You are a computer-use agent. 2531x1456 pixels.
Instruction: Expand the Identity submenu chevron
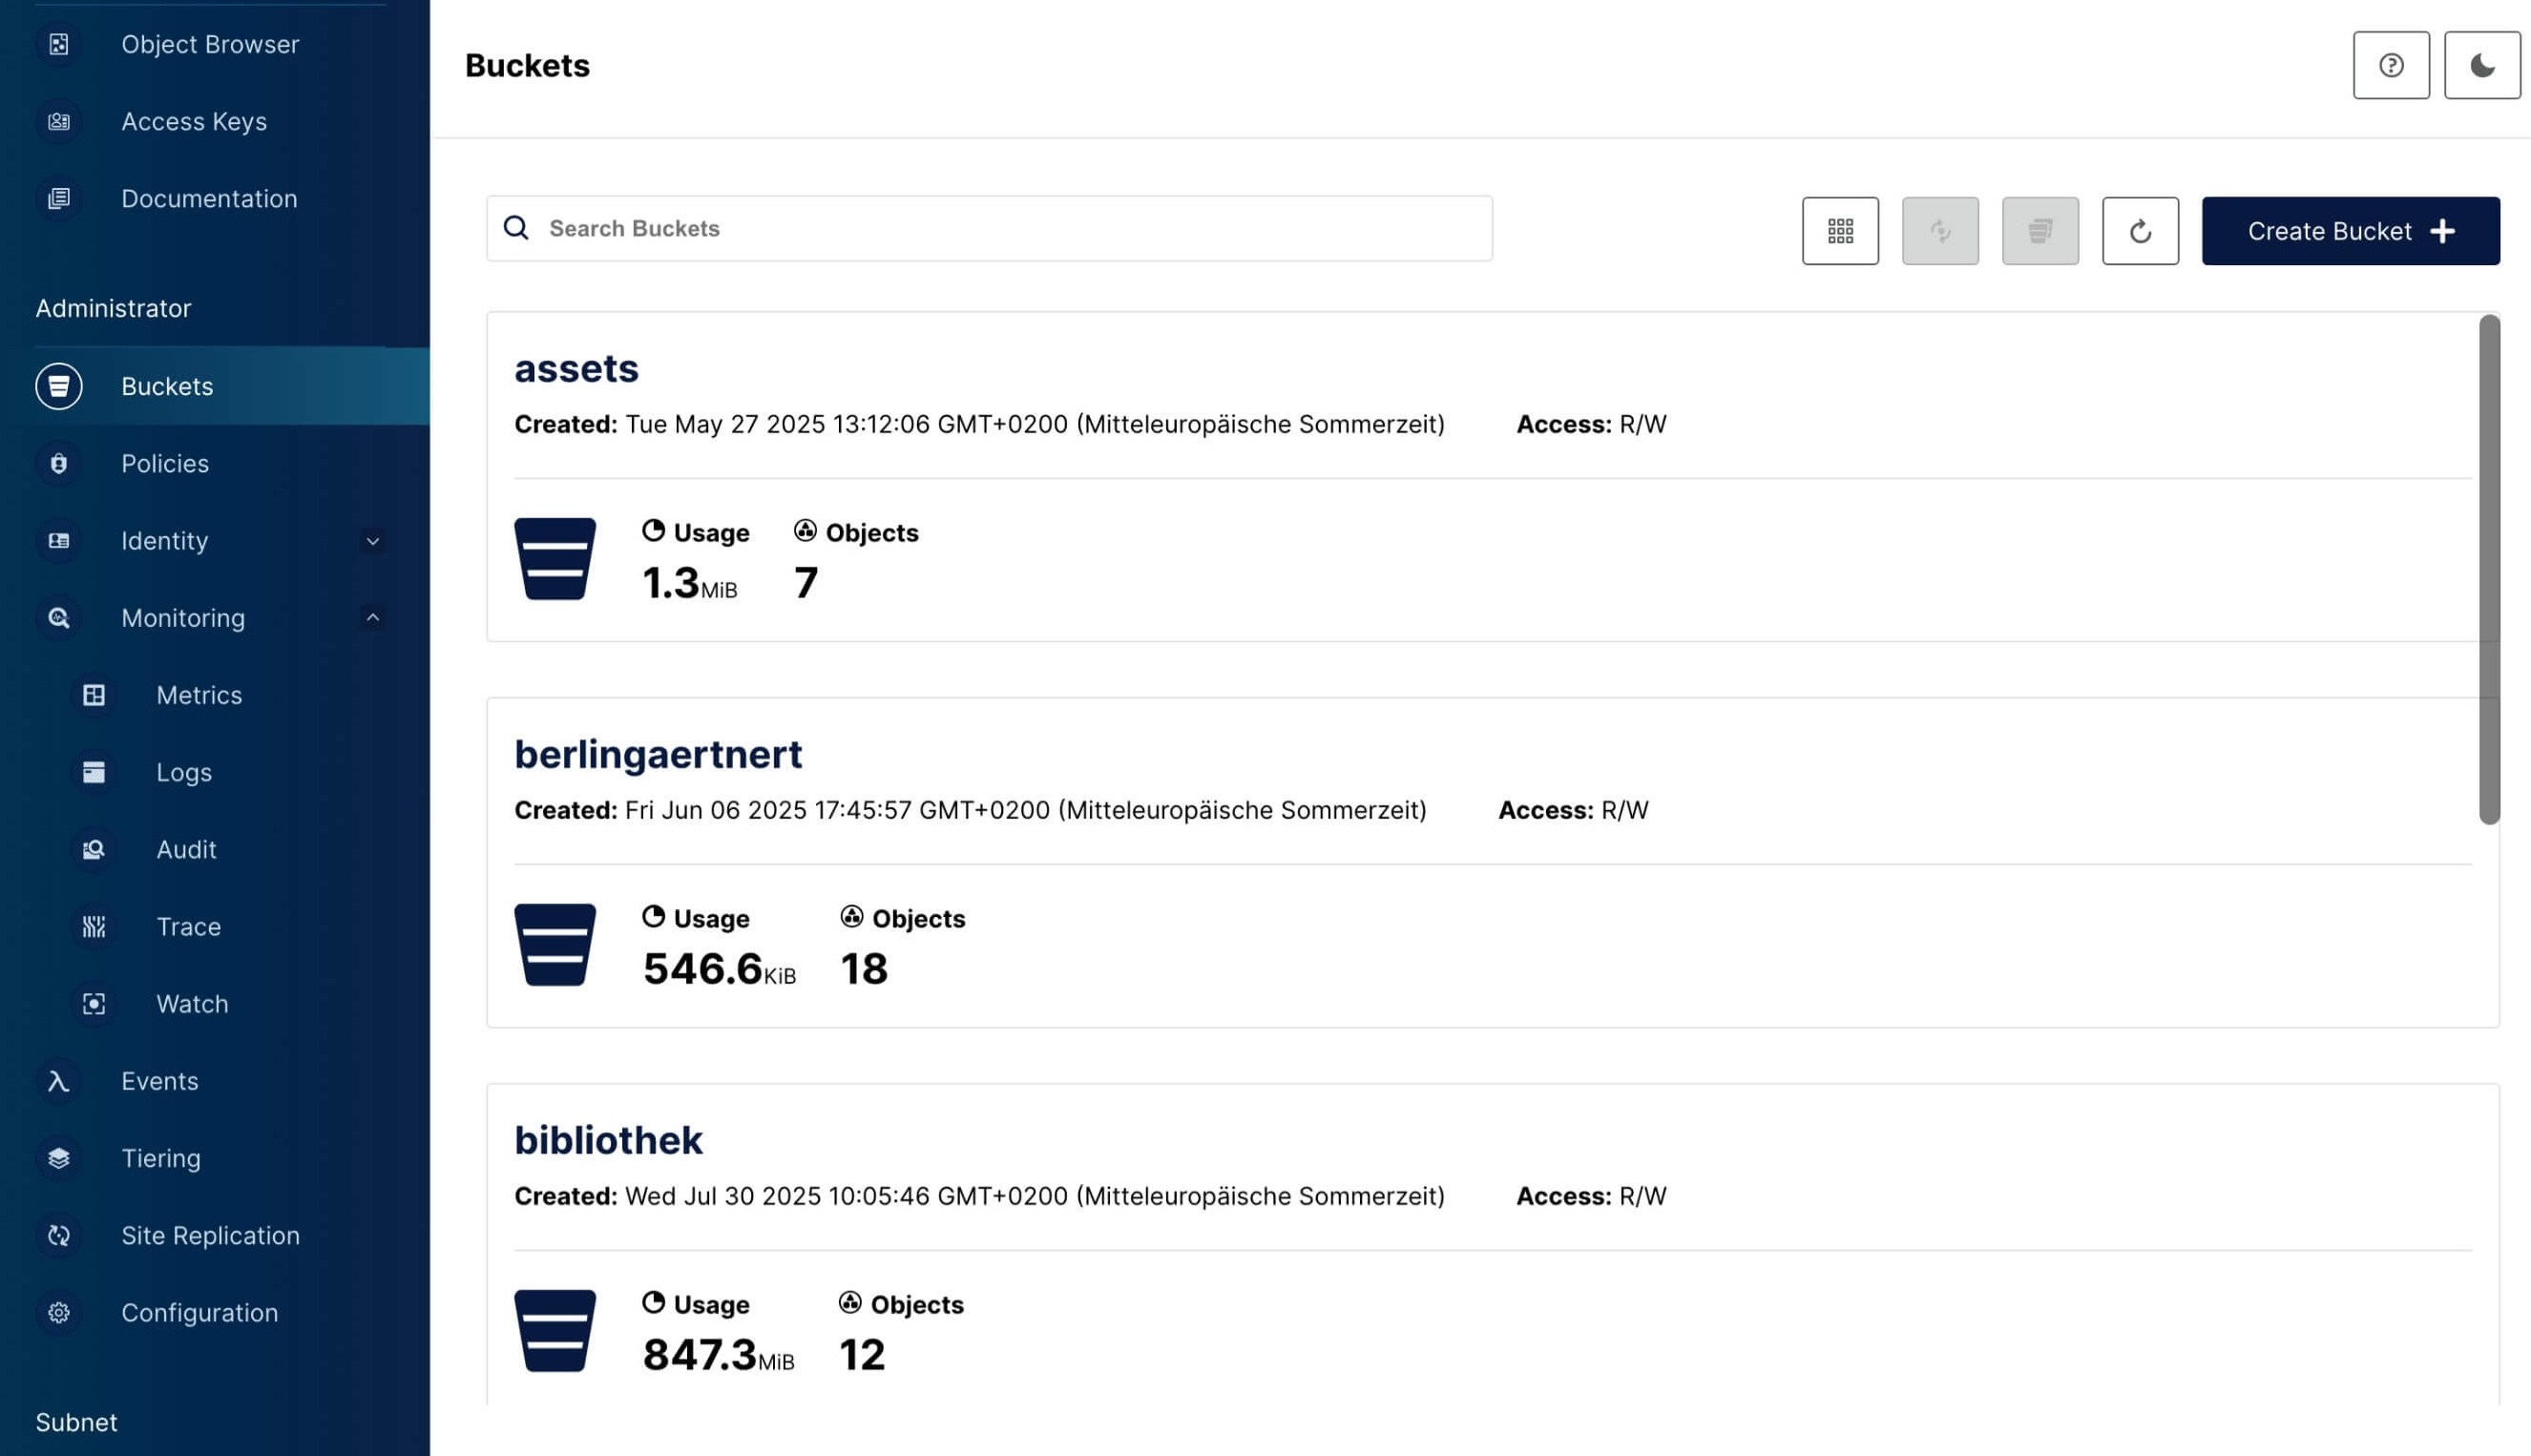coord(372,541)
